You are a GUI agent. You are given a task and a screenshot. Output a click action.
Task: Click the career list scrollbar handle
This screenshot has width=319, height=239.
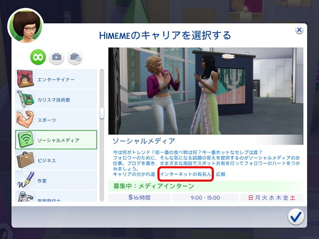coord(102,113)
